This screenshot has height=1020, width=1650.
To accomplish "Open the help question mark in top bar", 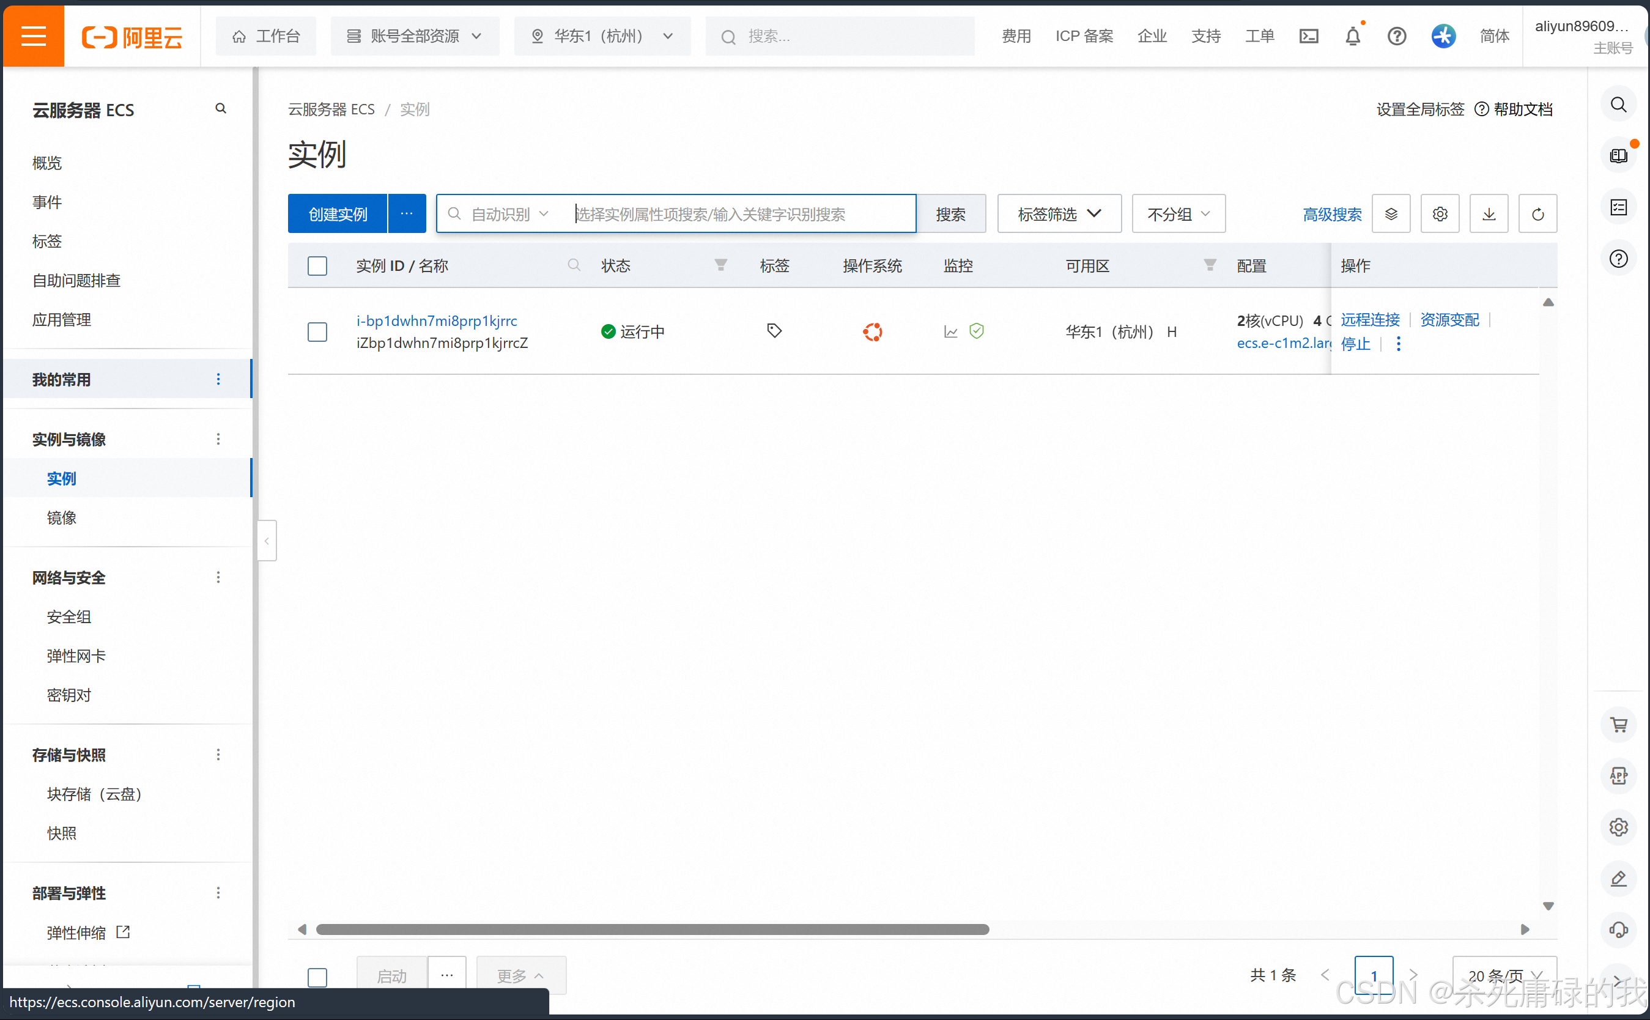I will pyautogui.click(x=1397, y=37).
